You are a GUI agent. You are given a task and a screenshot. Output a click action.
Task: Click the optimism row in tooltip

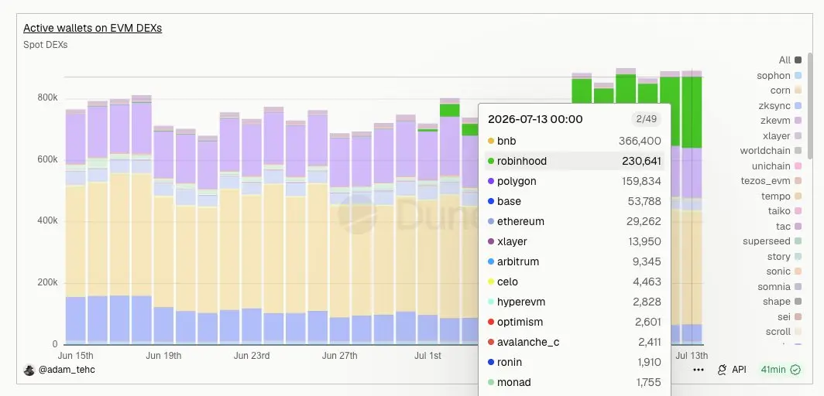(x=575, y=322)
